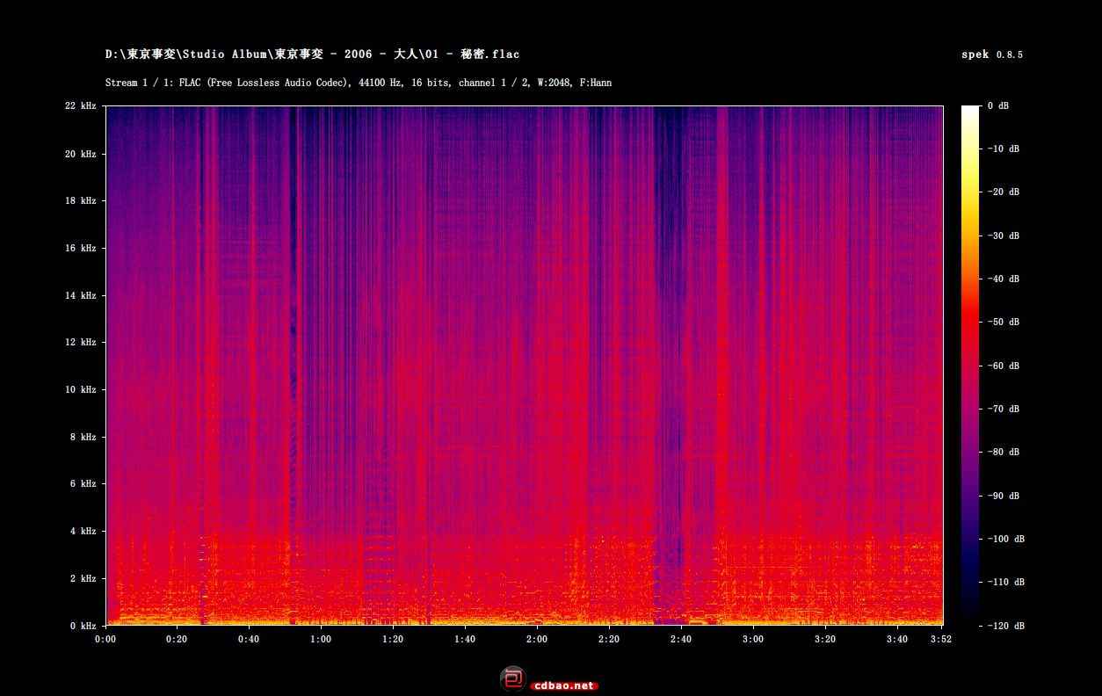Click the 2:20 time axis label

pos(609,640)
